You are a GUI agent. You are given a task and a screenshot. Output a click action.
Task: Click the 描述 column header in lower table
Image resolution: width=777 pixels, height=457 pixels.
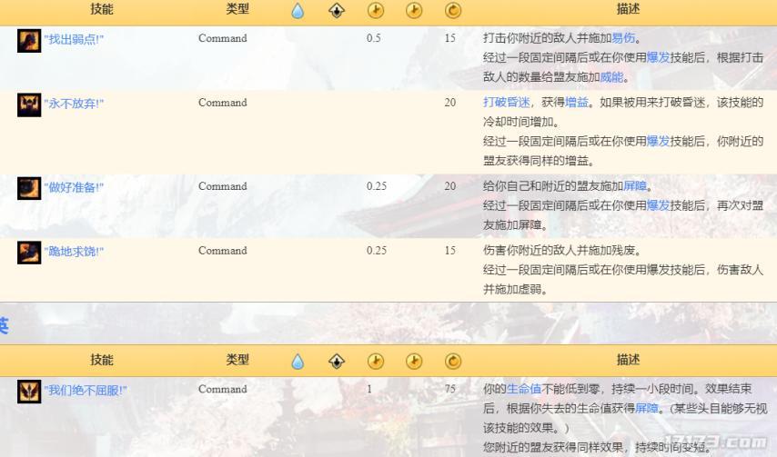(x=628, y=360)
